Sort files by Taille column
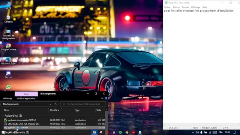 coord(99,110)
